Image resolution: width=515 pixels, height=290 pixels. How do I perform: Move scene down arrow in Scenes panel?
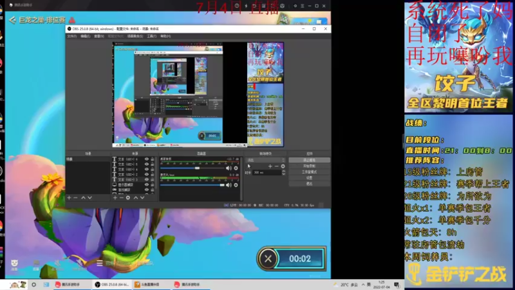point(89,198)
